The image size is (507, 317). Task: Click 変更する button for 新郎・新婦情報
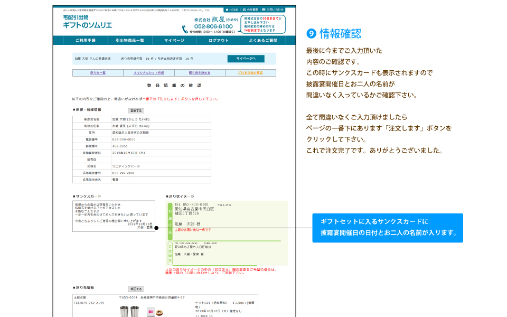tap(136, 111)
